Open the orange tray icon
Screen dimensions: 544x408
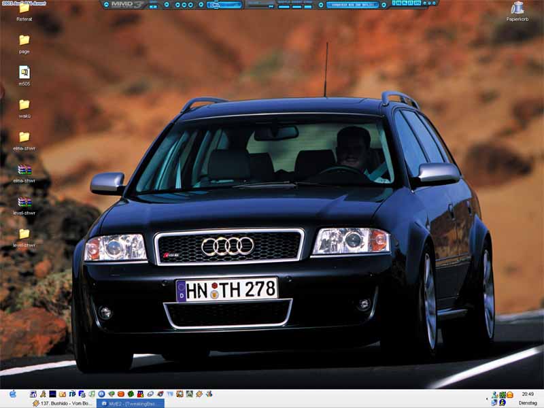click(510, 395)
